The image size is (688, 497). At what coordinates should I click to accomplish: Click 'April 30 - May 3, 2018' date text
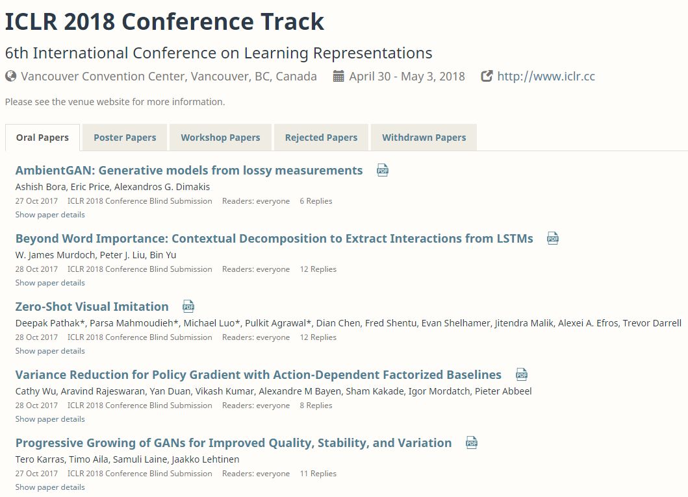pyautogui.click(x=407, y=77)
